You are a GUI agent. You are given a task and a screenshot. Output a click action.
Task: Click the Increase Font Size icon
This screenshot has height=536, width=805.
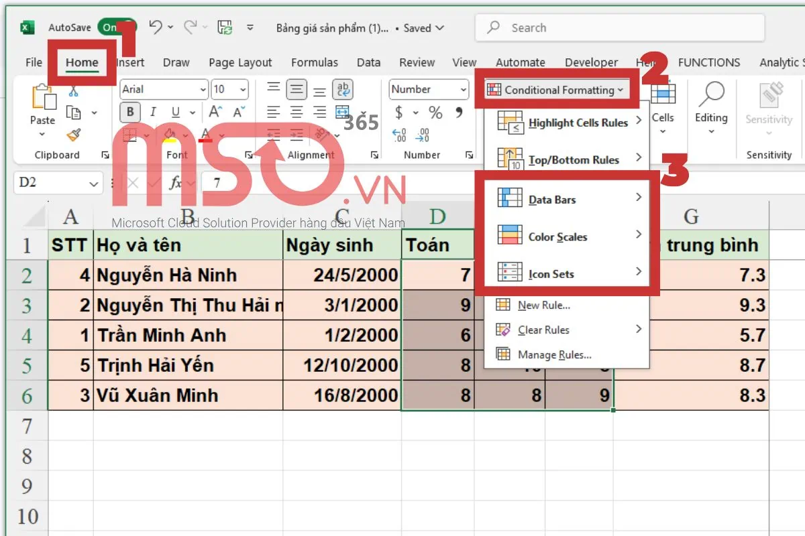[215, 113]
